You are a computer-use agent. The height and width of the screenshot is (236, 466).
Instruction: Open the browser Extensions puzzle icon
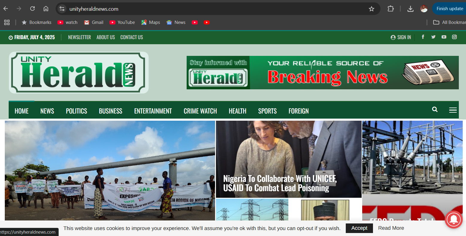tap(391, 9)
